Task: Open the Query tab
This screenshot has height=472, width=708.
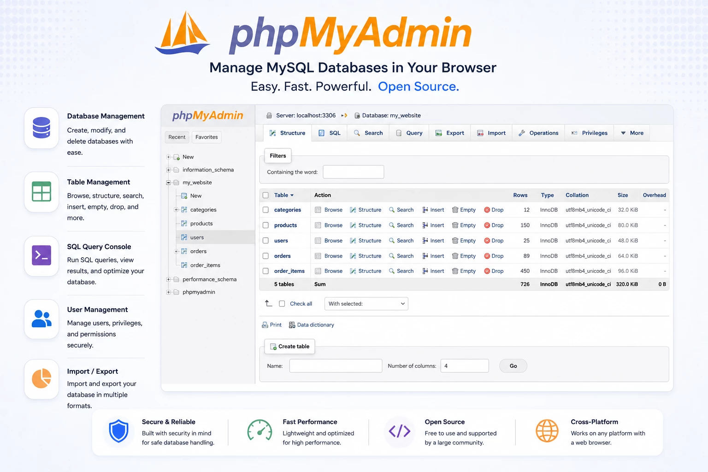Action: click(409, 133)
